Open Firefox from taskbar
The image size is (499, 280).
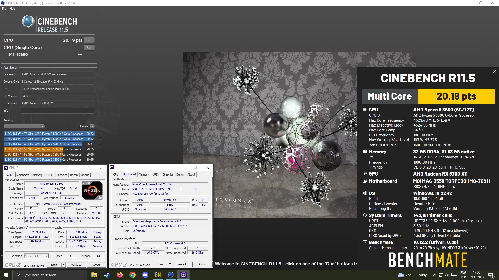coord(120,275)
